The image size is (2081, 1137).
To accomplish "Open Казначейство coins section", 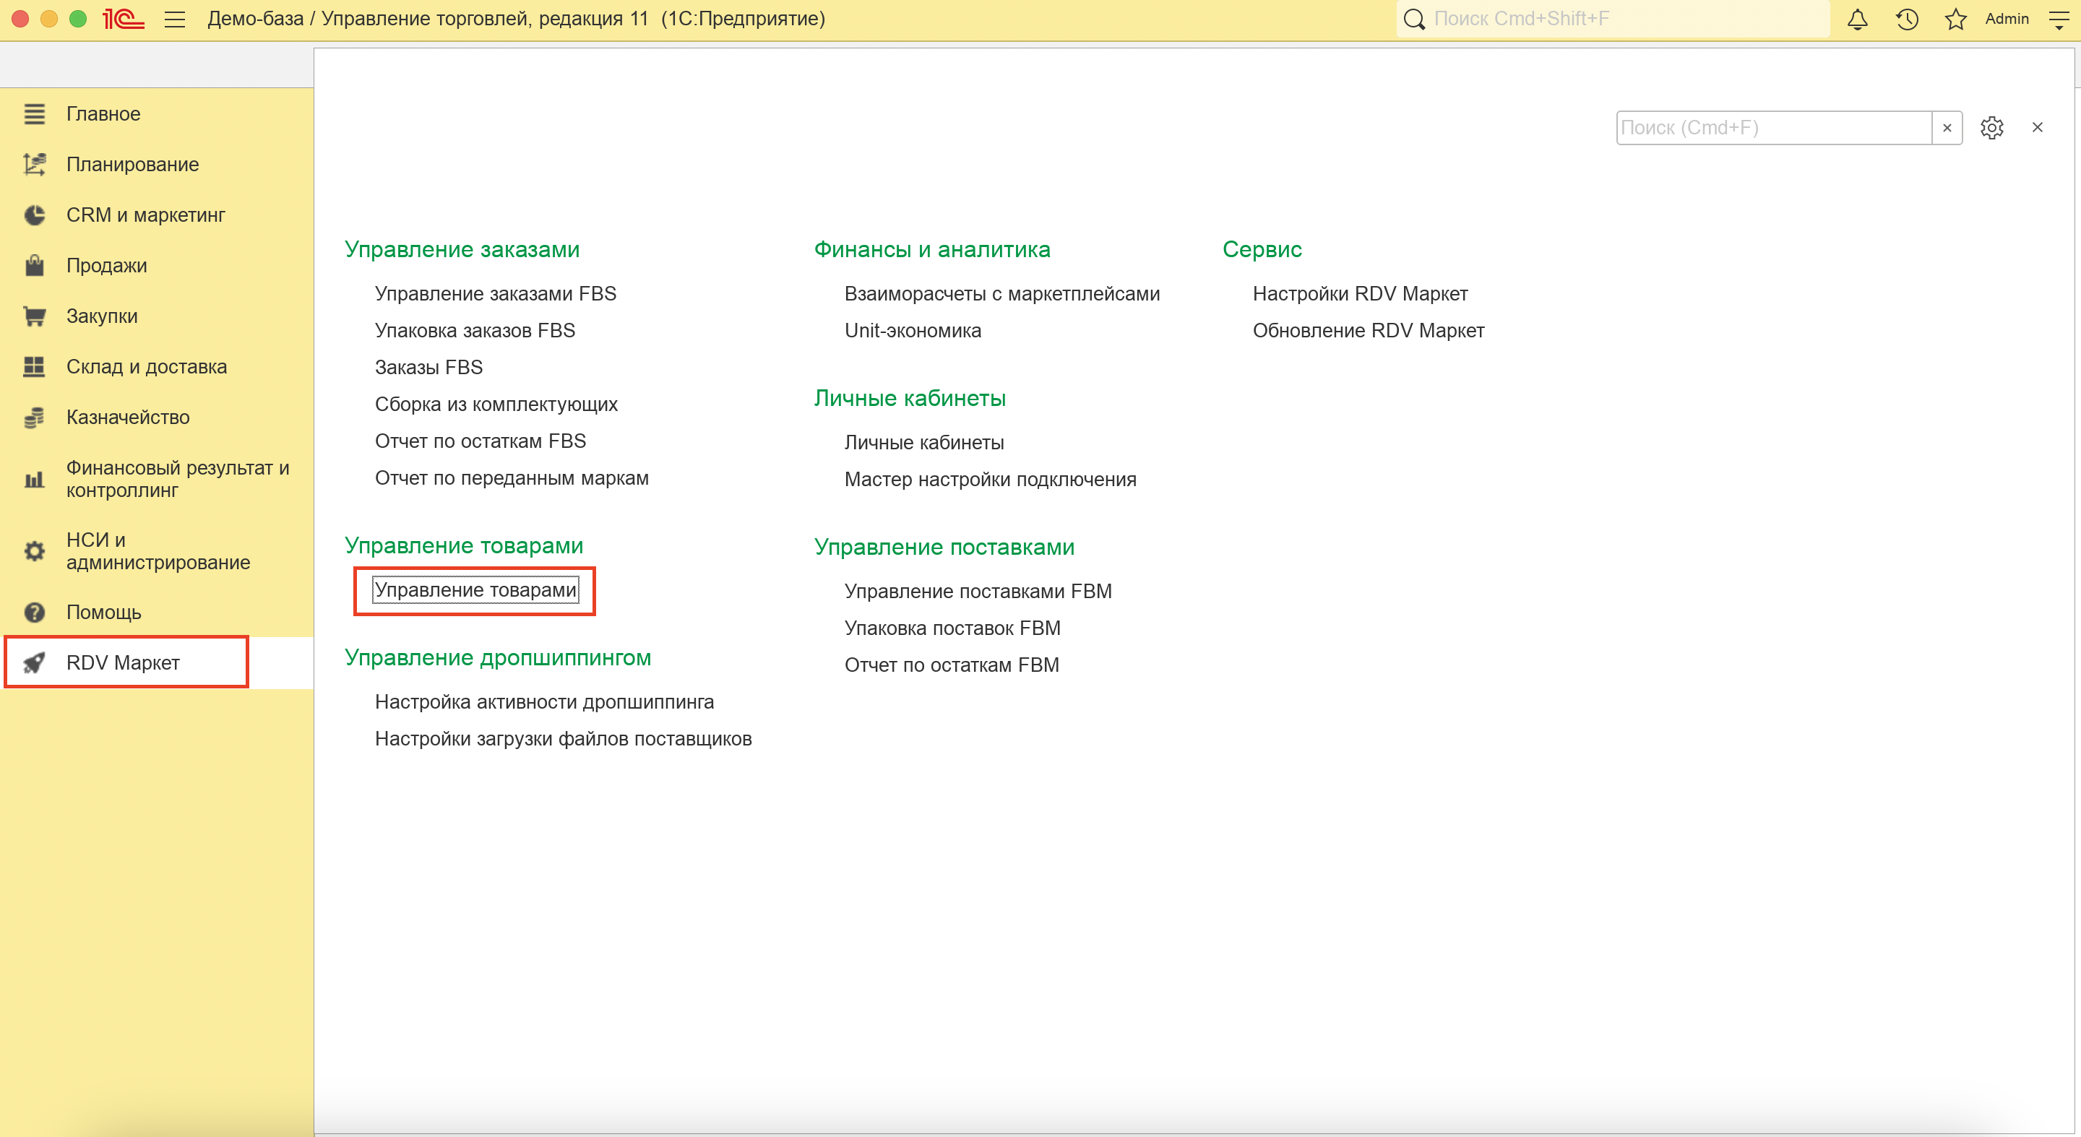I will [128, 418].
